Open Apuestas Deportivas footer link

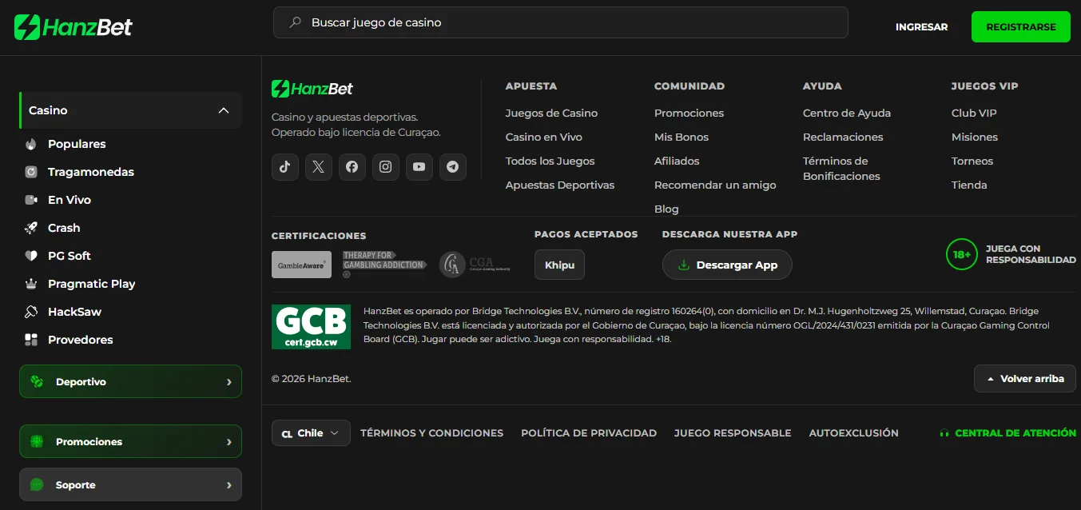pos(560,185)
